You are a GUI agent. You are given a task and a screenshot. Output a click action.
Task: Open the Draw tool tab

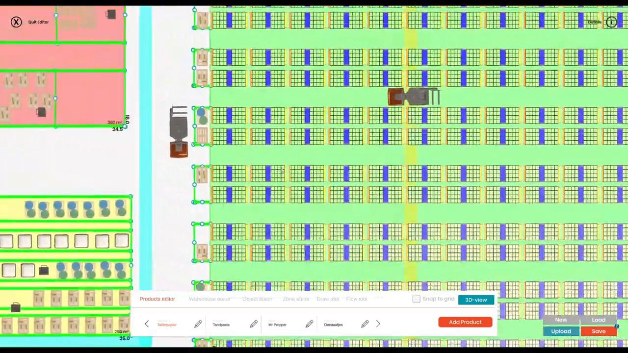coord(328,299)
